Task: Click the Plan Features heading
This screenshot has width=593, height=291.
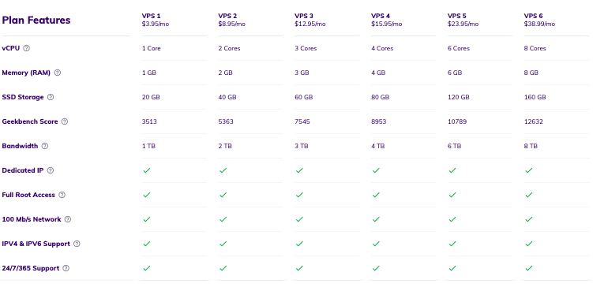Action: [36, 20]
